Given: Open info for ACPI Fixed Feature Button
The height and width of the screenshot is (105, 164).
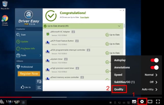Looking at the screenshot, I should point(77,41).
